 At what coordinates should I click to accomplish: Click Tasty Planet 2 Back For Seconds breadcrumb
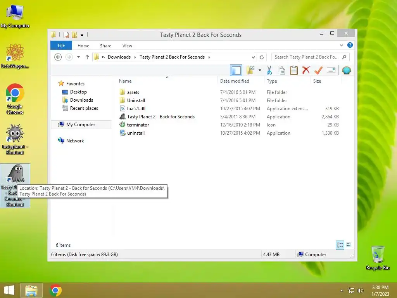click(x=172, y=57)
